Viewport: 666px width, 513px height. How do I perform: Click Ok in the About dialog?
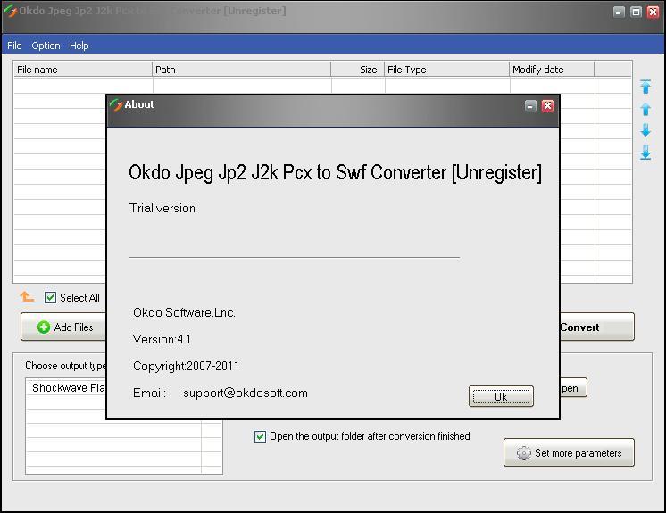pos(501,396)
